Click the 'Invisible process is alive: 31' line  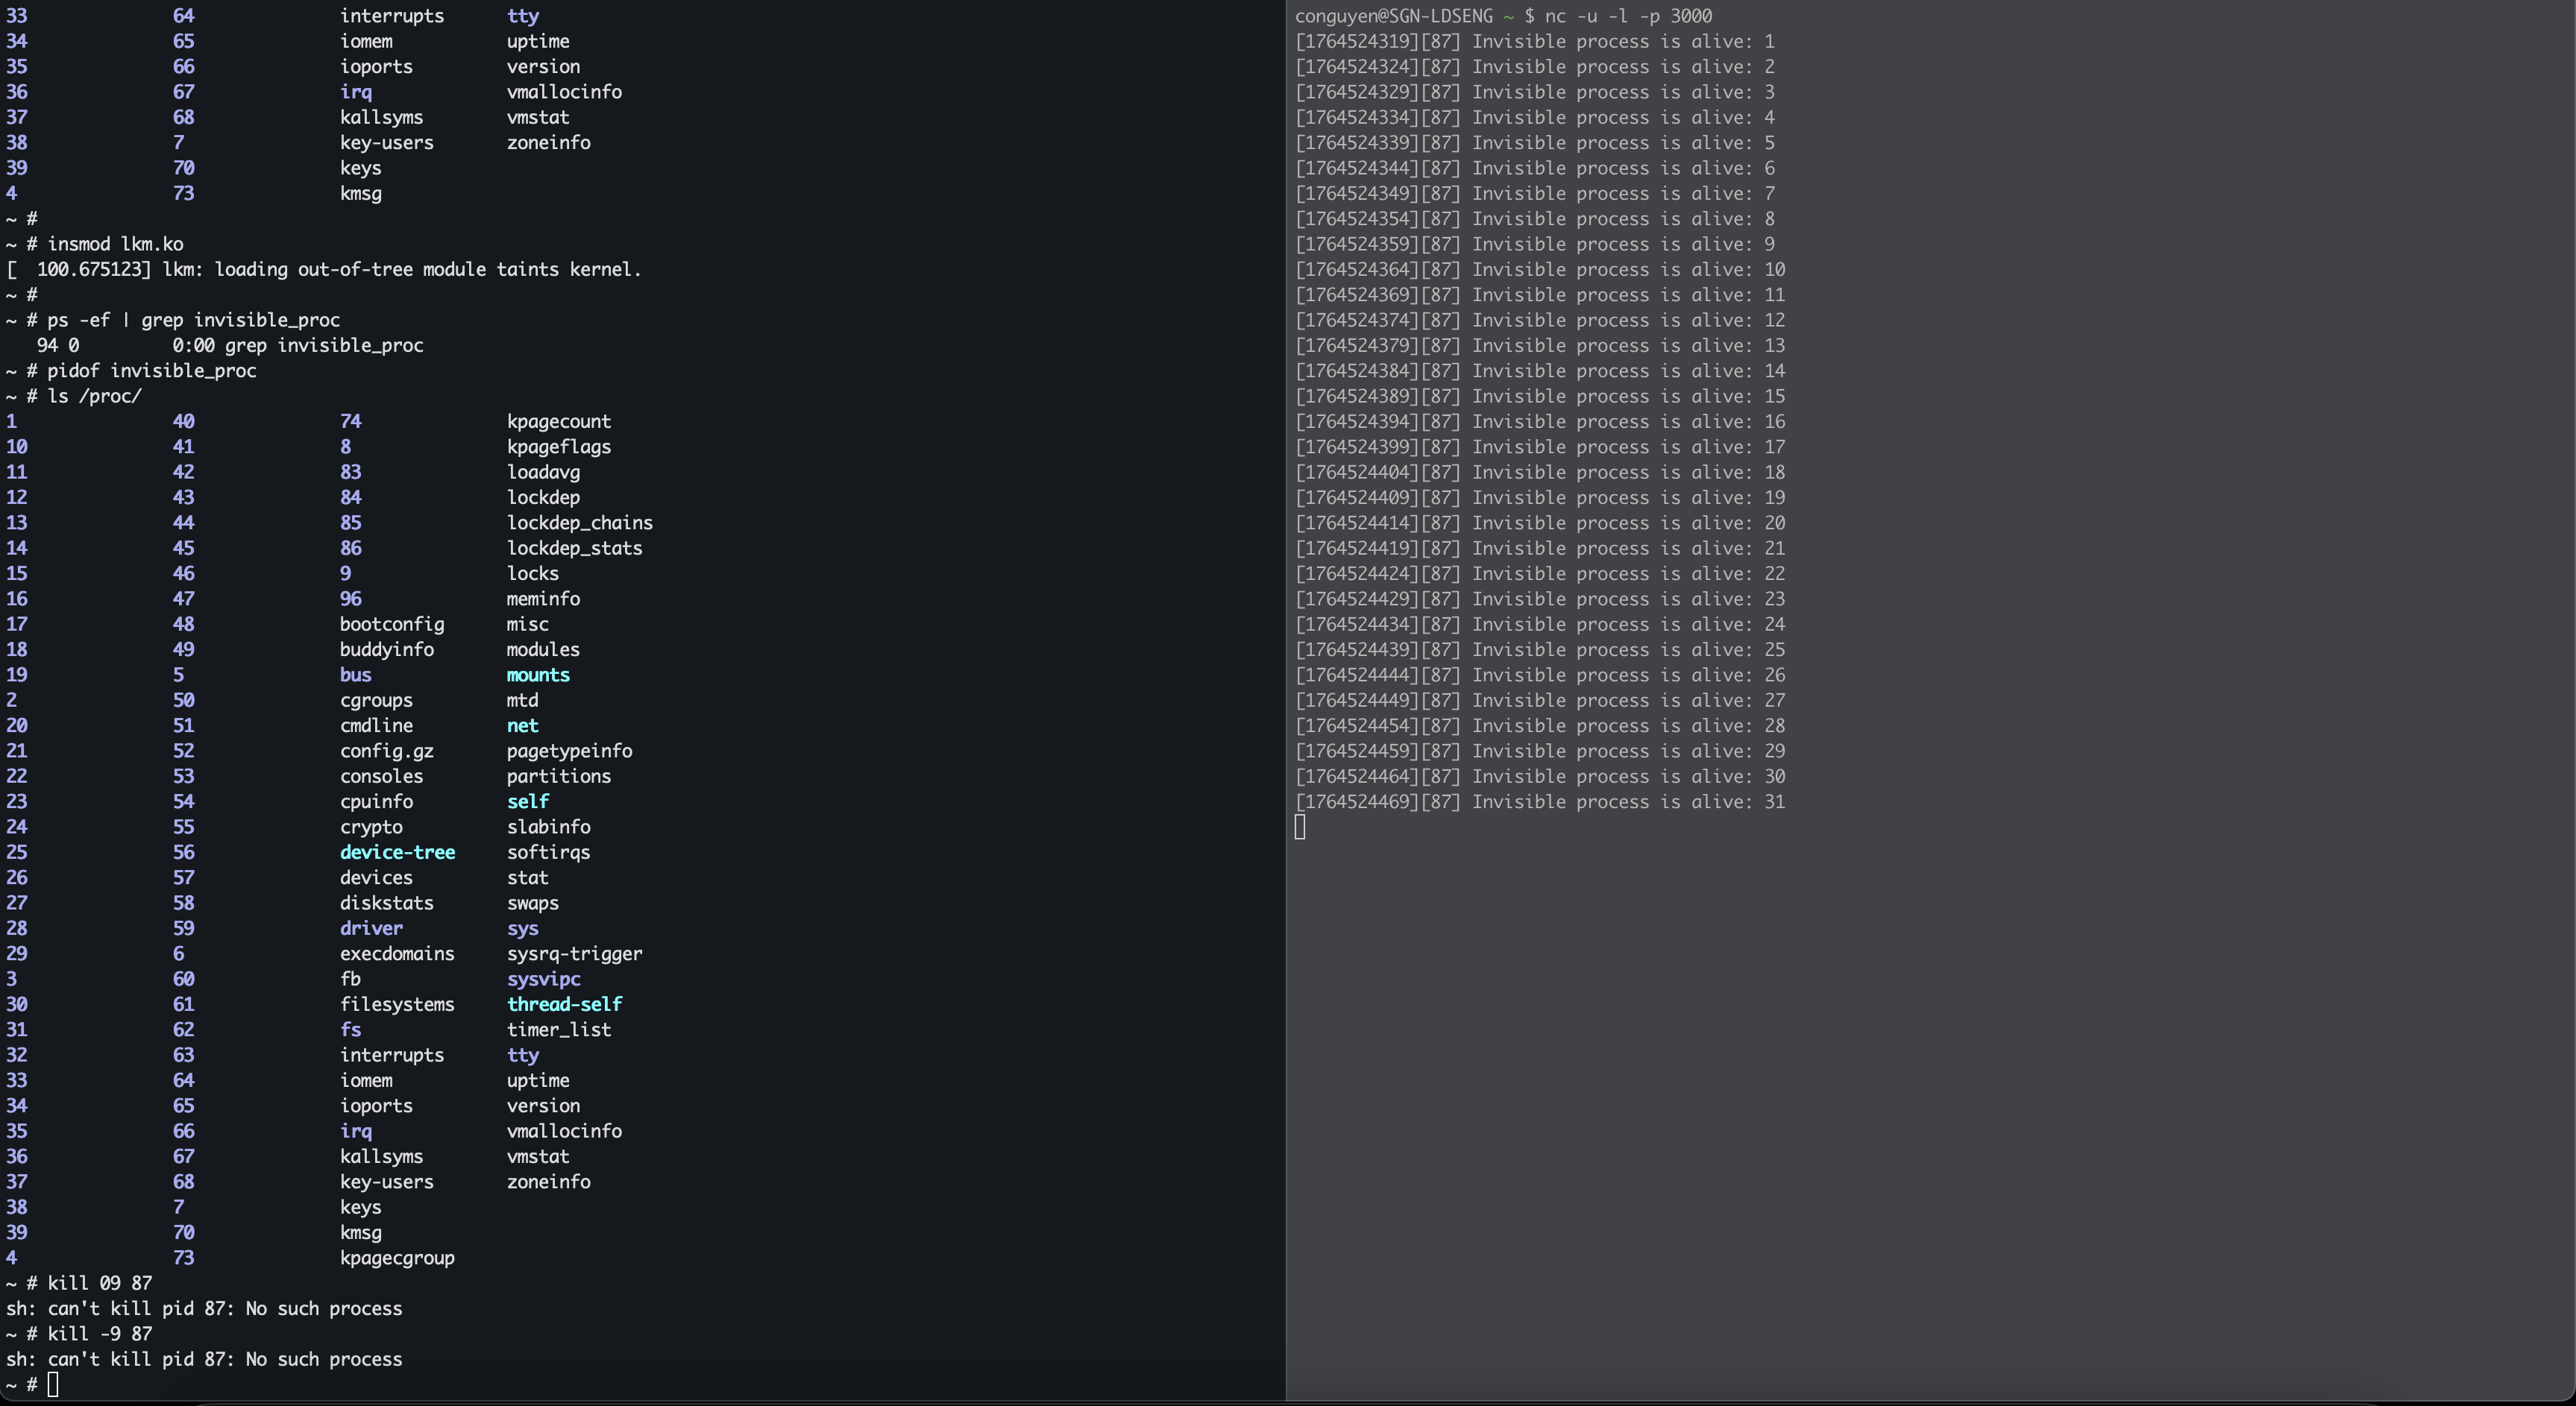pos(1540,801)
